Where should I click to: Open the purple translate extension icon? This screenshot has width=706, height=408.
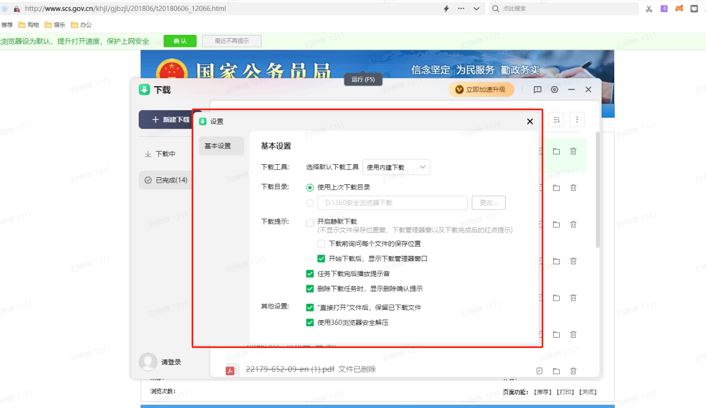click(x=664, y=9)
